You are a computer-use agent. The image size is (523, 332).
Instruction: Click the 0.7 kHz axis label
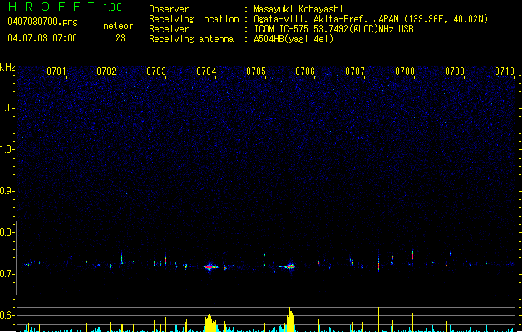[x=7, y=274]
